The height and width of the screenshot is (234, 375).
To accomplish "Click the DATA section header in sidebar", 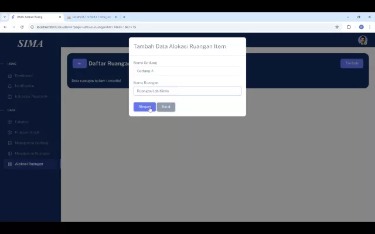I will point(11,110).
